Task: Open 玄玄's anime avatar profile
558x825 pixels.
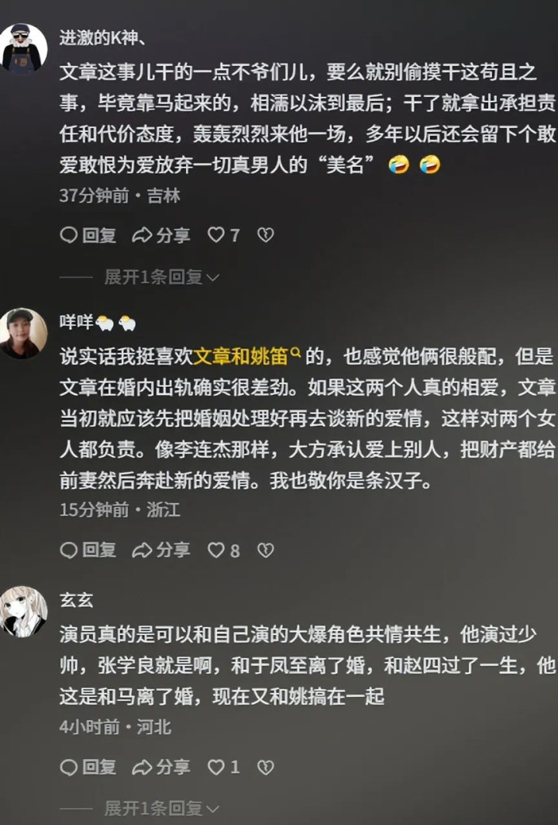Action: (x=23, y=612)
